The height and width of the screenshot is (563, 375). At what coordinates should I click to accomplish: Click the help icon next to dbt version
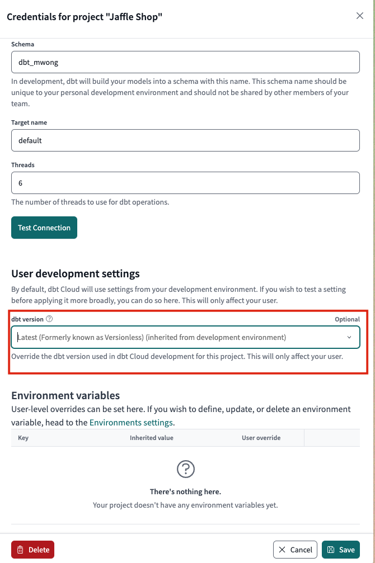pyautogui.click(x=49, y=319)
